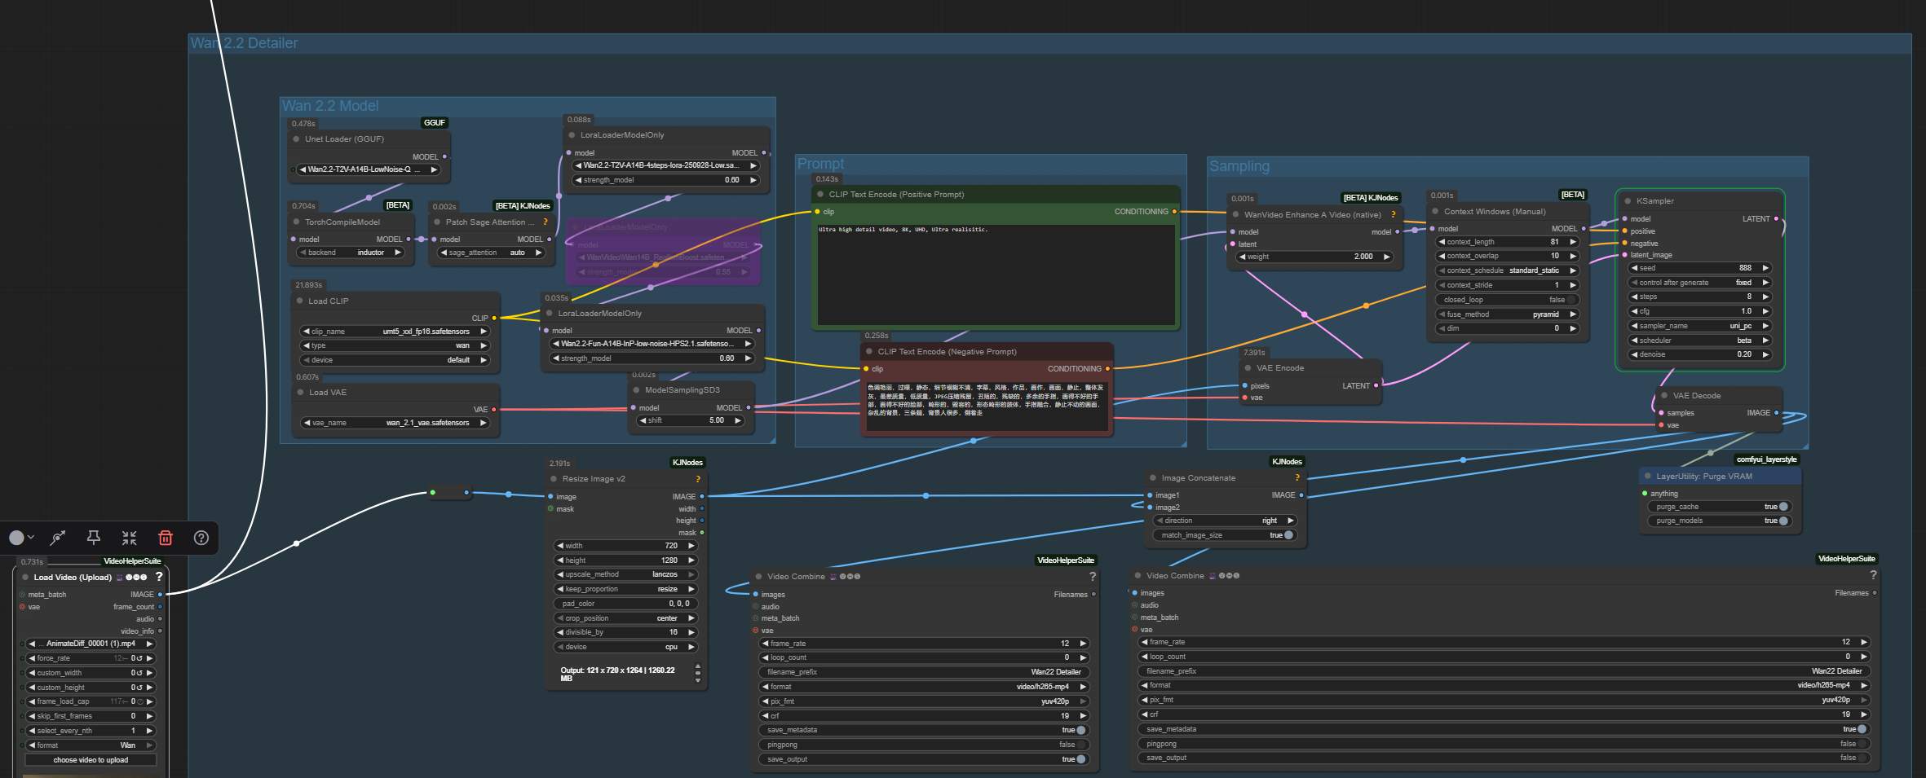Click the comfyui_layerstyle badge above Purge VRAM

pos(1766,459)
